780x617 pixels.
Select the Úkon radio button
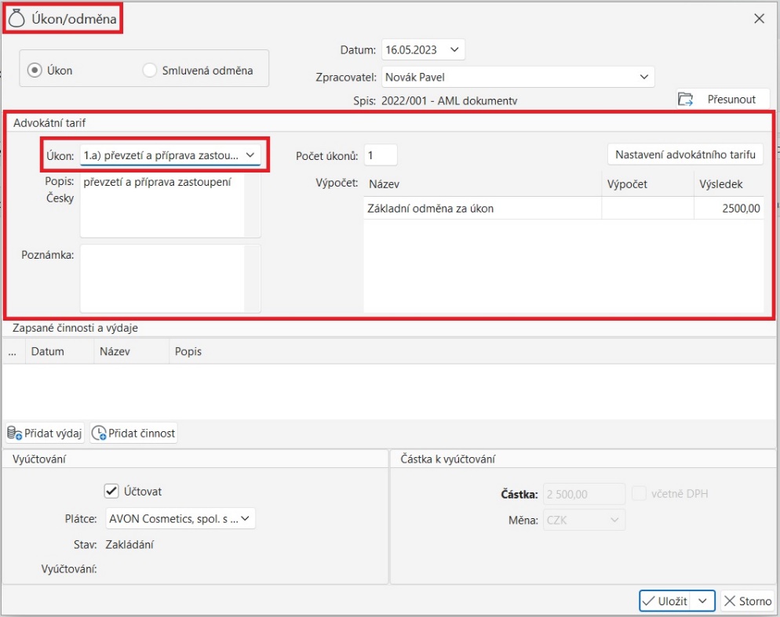tap(34, 71)
